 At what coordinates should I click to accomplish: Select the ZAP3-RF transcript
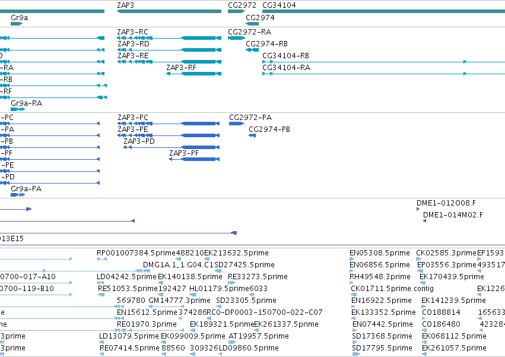tap(194, 74)
